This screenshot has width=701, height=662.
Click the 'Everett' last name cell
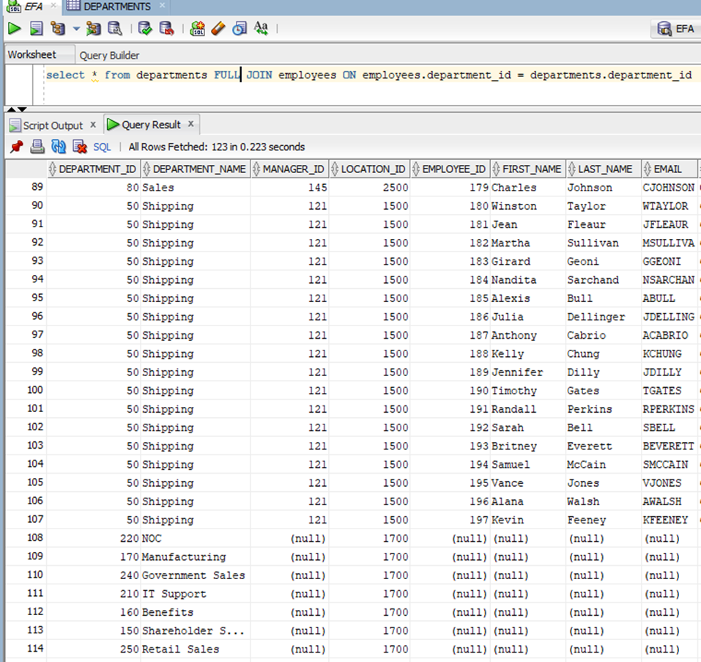(603, 446)
